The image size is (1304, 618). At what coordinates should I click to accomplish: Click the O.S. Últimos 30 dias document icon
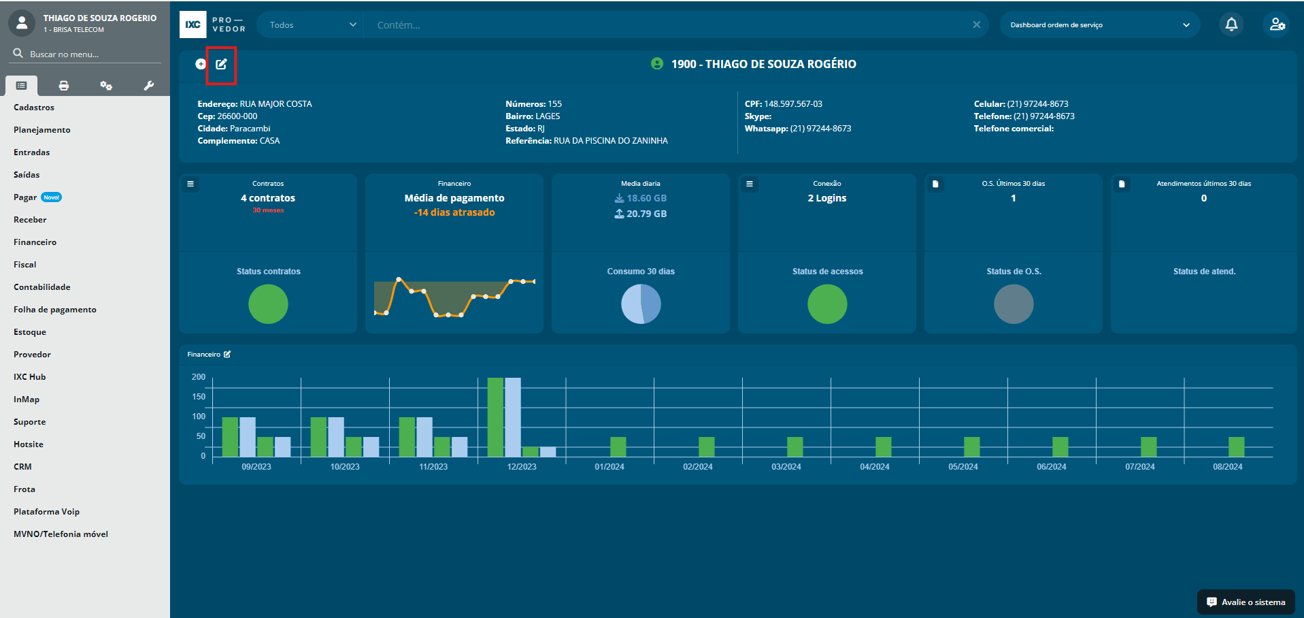[935, 184]
